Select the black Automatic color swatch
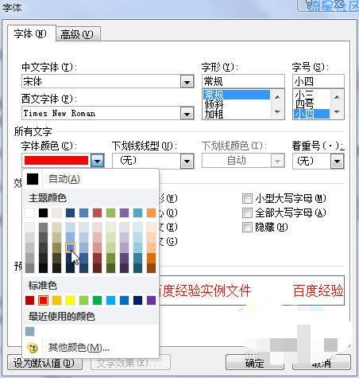This screenshot has width=359, height=378. (33, 179)
